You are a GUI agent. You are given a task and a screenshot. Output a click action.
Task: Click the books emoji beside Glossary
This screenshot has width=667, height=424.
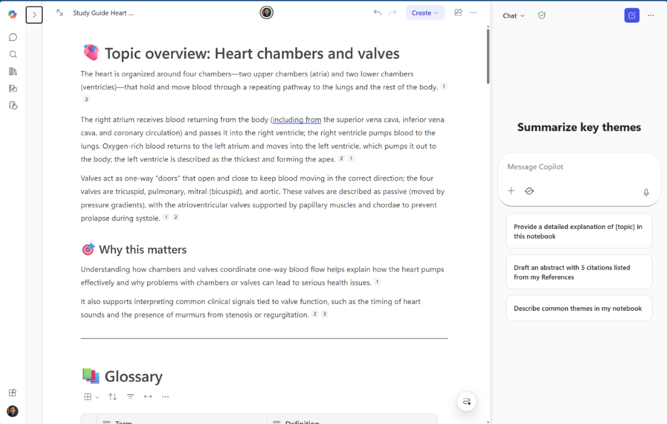click(91, 376)
